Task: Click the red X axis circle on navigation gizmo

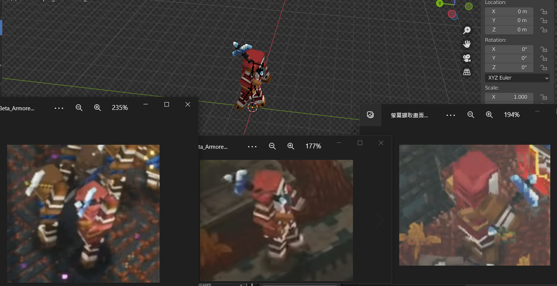Action: click(452, 14)
